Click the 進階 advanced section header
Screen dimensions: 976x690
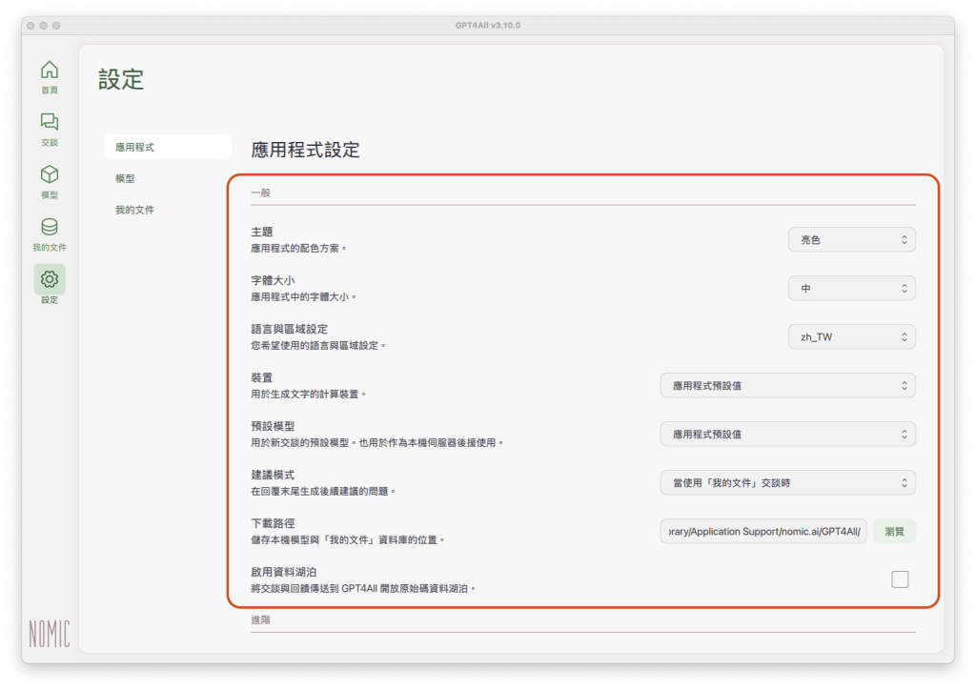click(260, 620)
